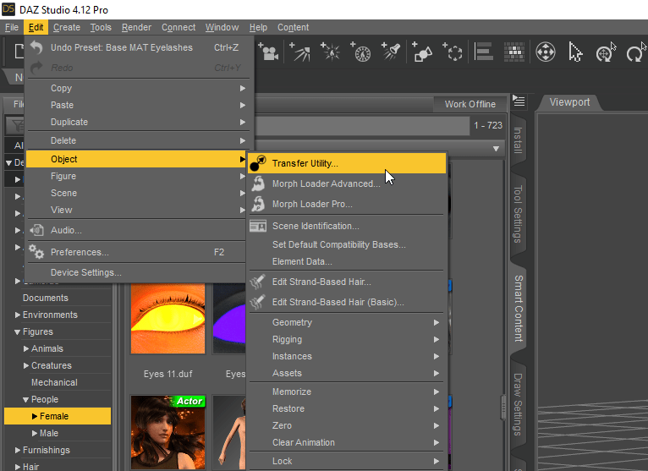Viewport: 648px width, 471px height.
Task: Expand the Rigging submenu arrow
Action: coord(437,340)
